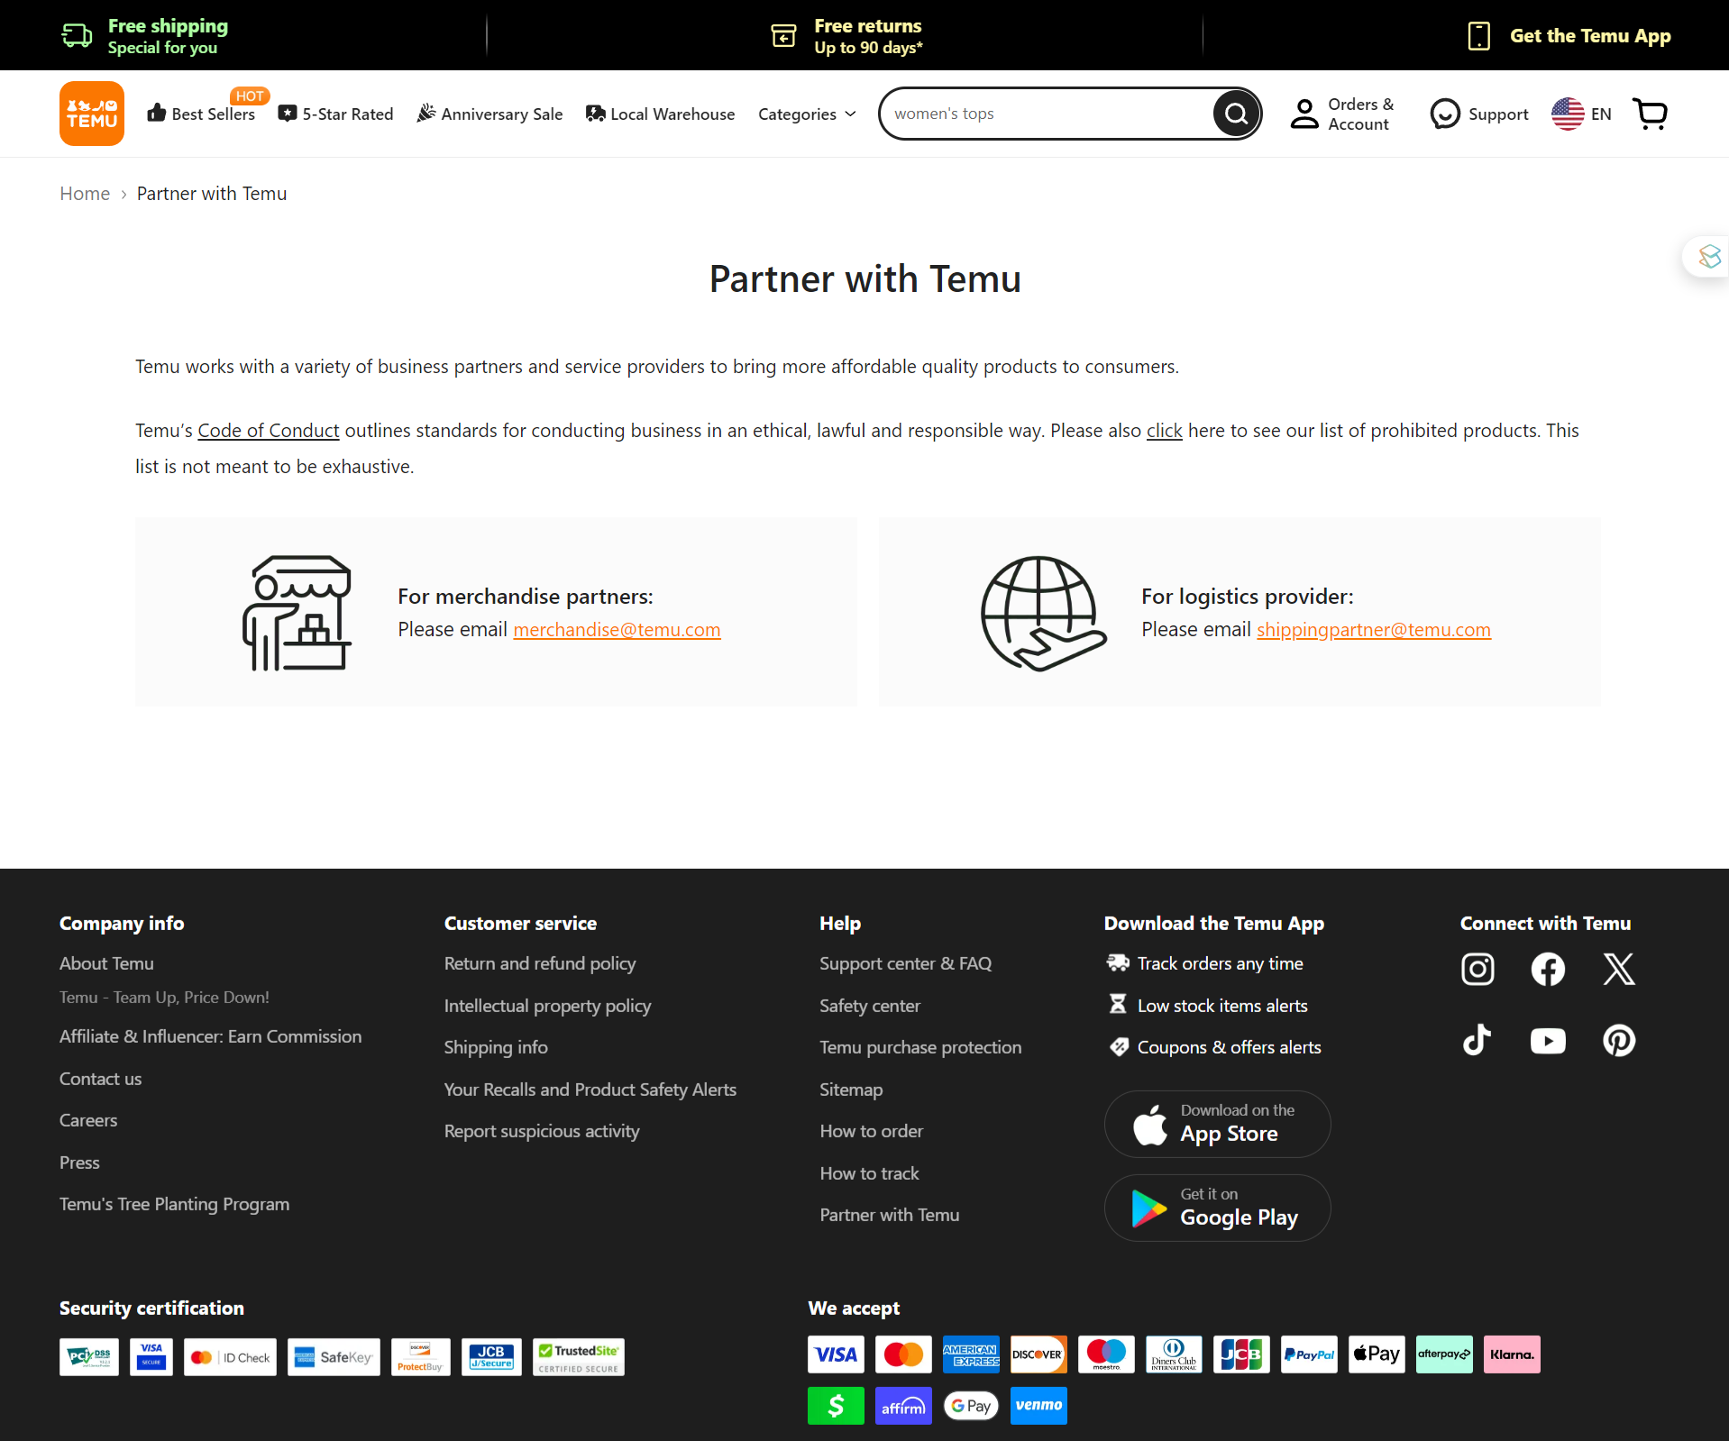Open Press footer link

coord(79,1163)
